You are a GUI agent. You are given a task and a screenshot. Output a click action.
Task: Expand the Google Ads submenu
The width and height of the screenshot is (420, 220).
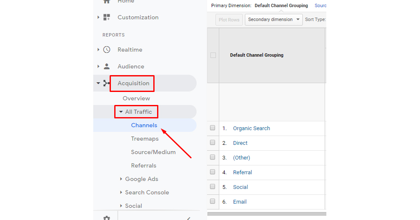coord(142,179)
